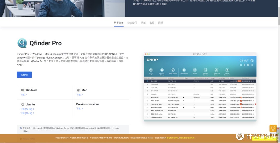Expand IP dropdown arrow for 172.17.30.123 (10G)
The image size is (280, 143).
(183, 101)
